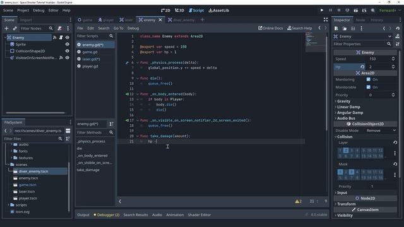Open Online Docs
This screenshot has height=227, width=404.
271,28
